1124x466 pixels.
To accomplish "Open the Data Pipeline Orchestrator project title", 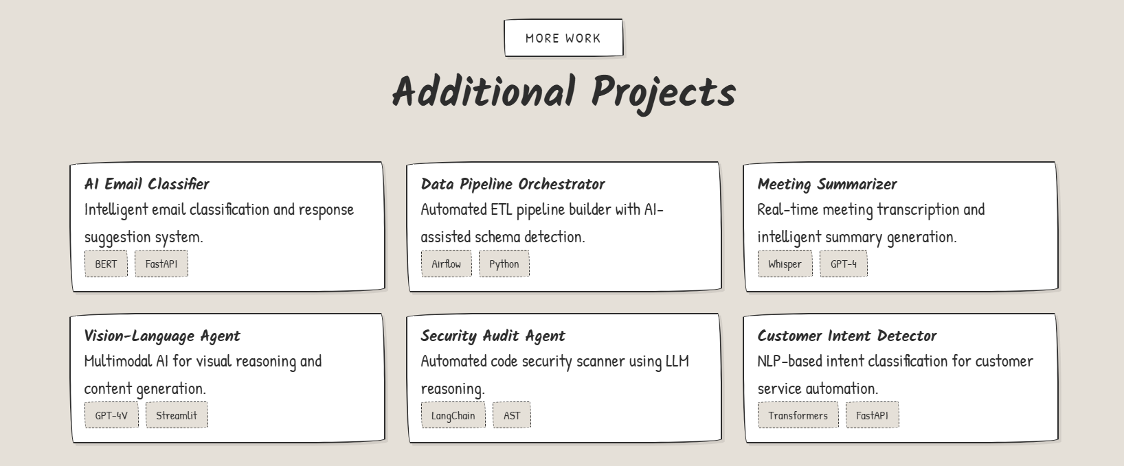I will click(x=513, y=184).
